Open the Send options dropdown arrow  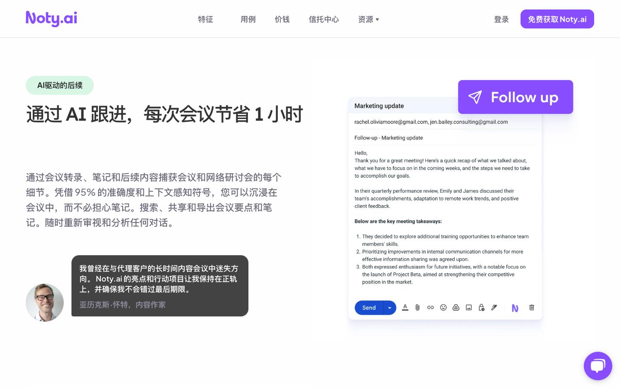point(390,308)
